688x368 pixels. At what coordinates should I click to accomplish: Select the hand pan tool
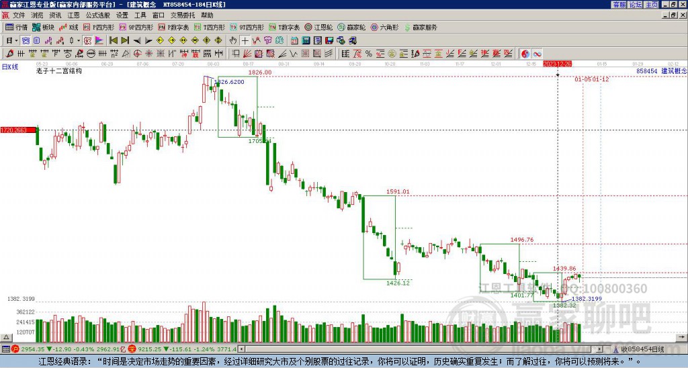pyautogui.click(x=232, y=40)
